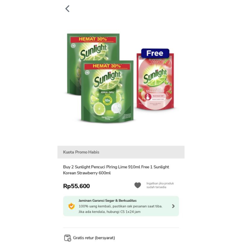The width and height of the screenshot is (242, 242).
Task: Click the orange shield guarantee icon
Action: (x=71, y=206)
